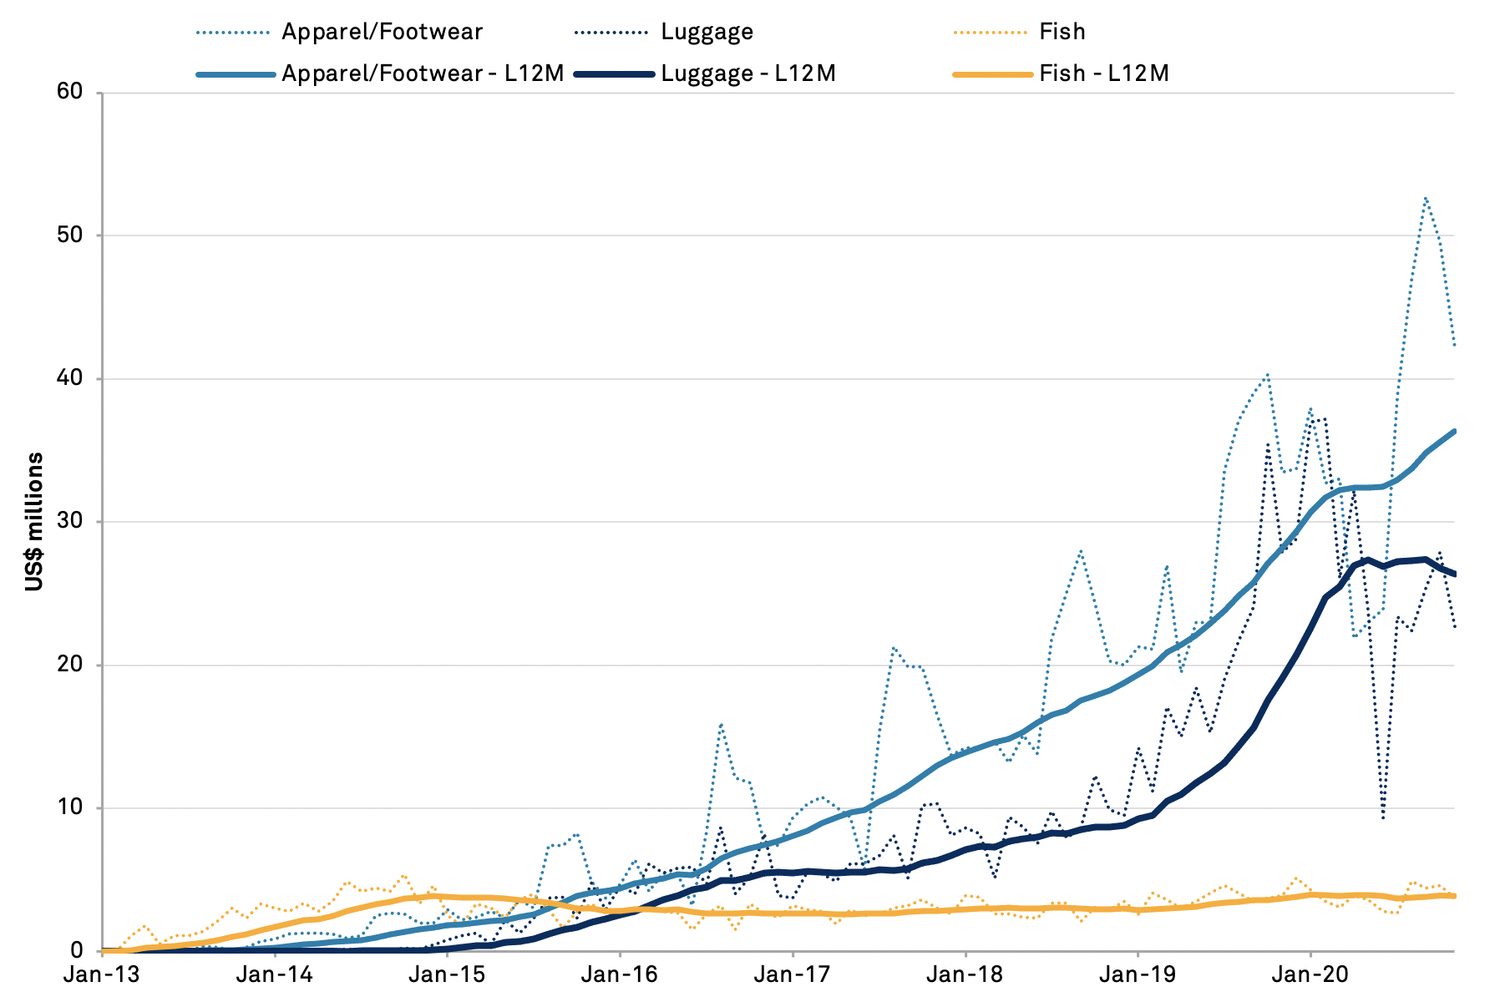
Task: Select the Jan-20 x-axis tick label
Action: 1310,974
